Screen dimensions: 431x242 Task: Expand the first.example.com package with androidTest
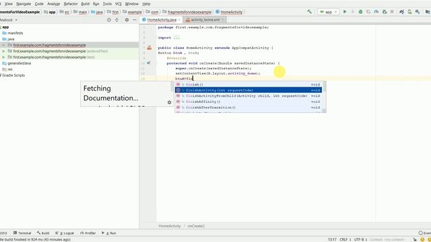tap(3, 51)
